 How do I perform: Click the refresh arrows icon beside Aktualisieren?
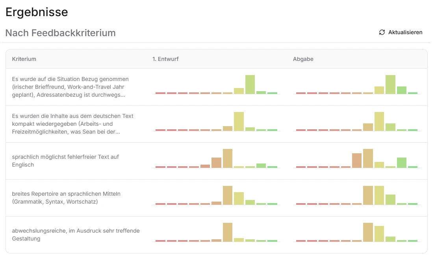pyautogui.click(x=382, y=32)
